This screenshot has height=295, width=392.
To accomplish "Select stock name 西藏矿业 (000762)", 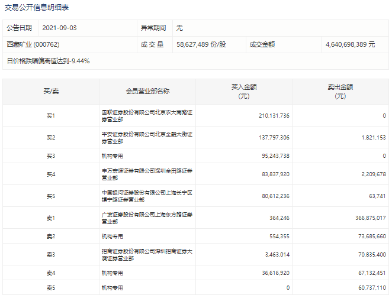I will (x=33, y=44).
